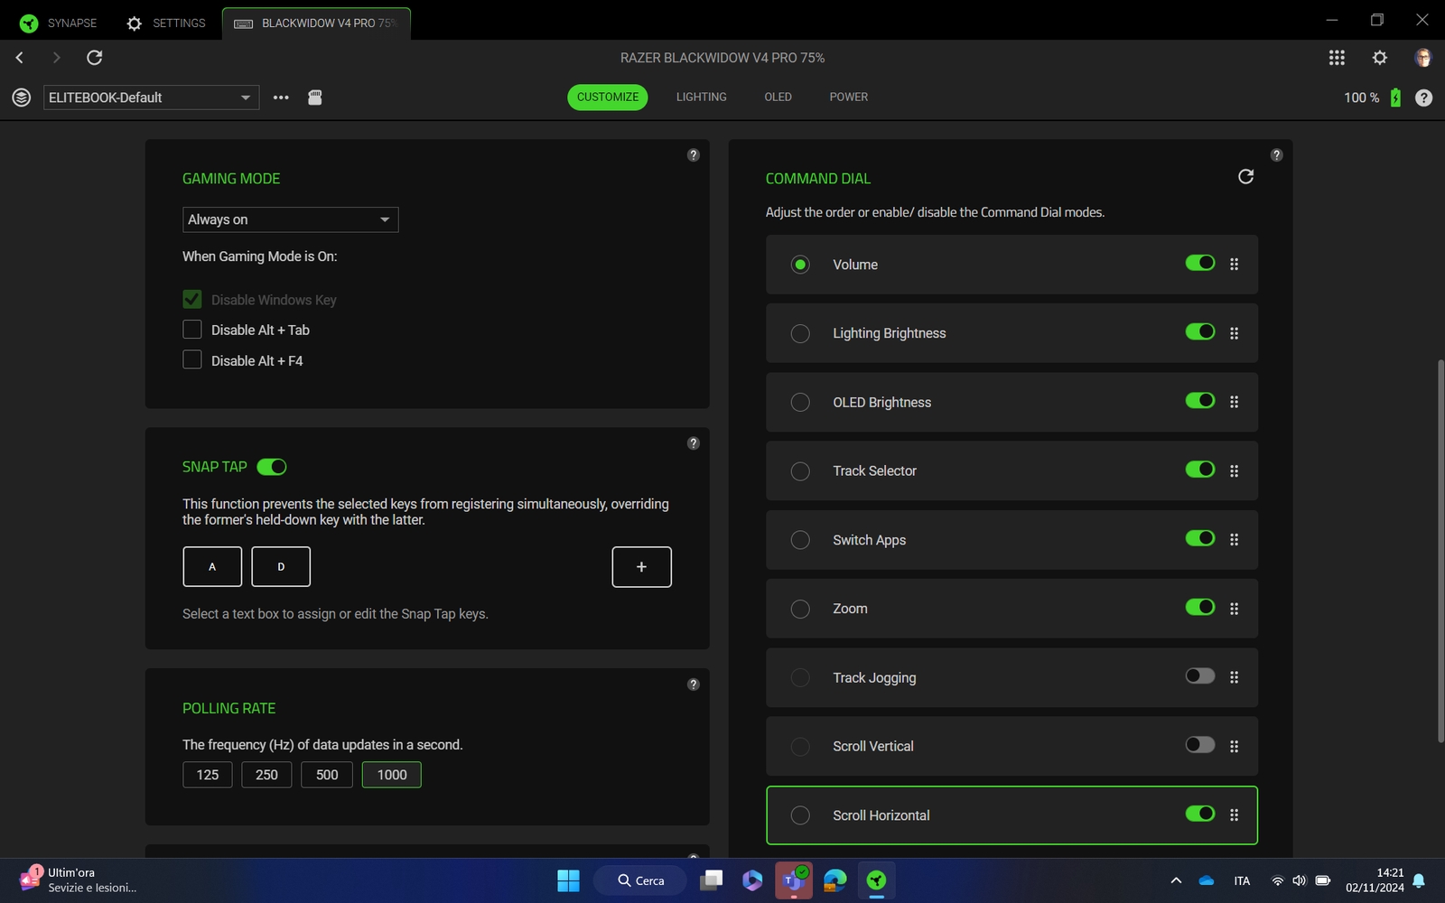Switch to the Lighting tab
Viewport: 1445px width, 903px height.
click(x=701, y=97)
